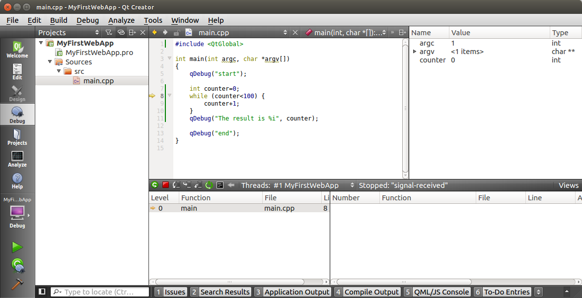Select the Debug mode bug icon
Image resolution: width=582 pixels, height=298 pixels.
pyautogui.click(x=17, y=115)
